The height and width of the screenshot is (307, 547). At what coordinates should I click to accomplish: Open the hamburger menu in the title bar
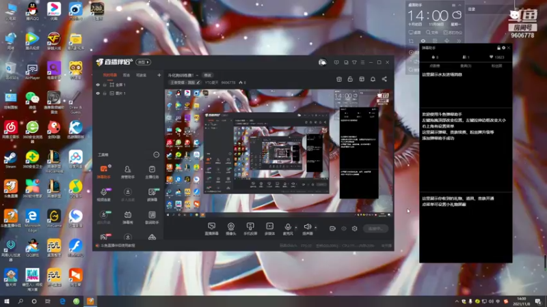pos(363,62)
